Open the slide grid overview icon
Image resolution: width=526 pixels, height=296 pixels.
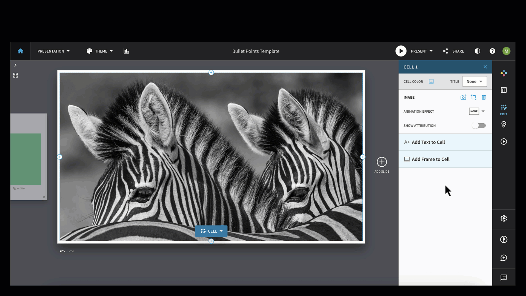[x=16, y=75]
